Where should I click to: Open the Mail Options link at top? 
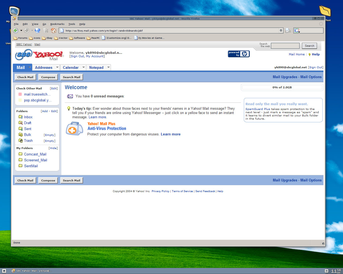click(x=311, y=77)
